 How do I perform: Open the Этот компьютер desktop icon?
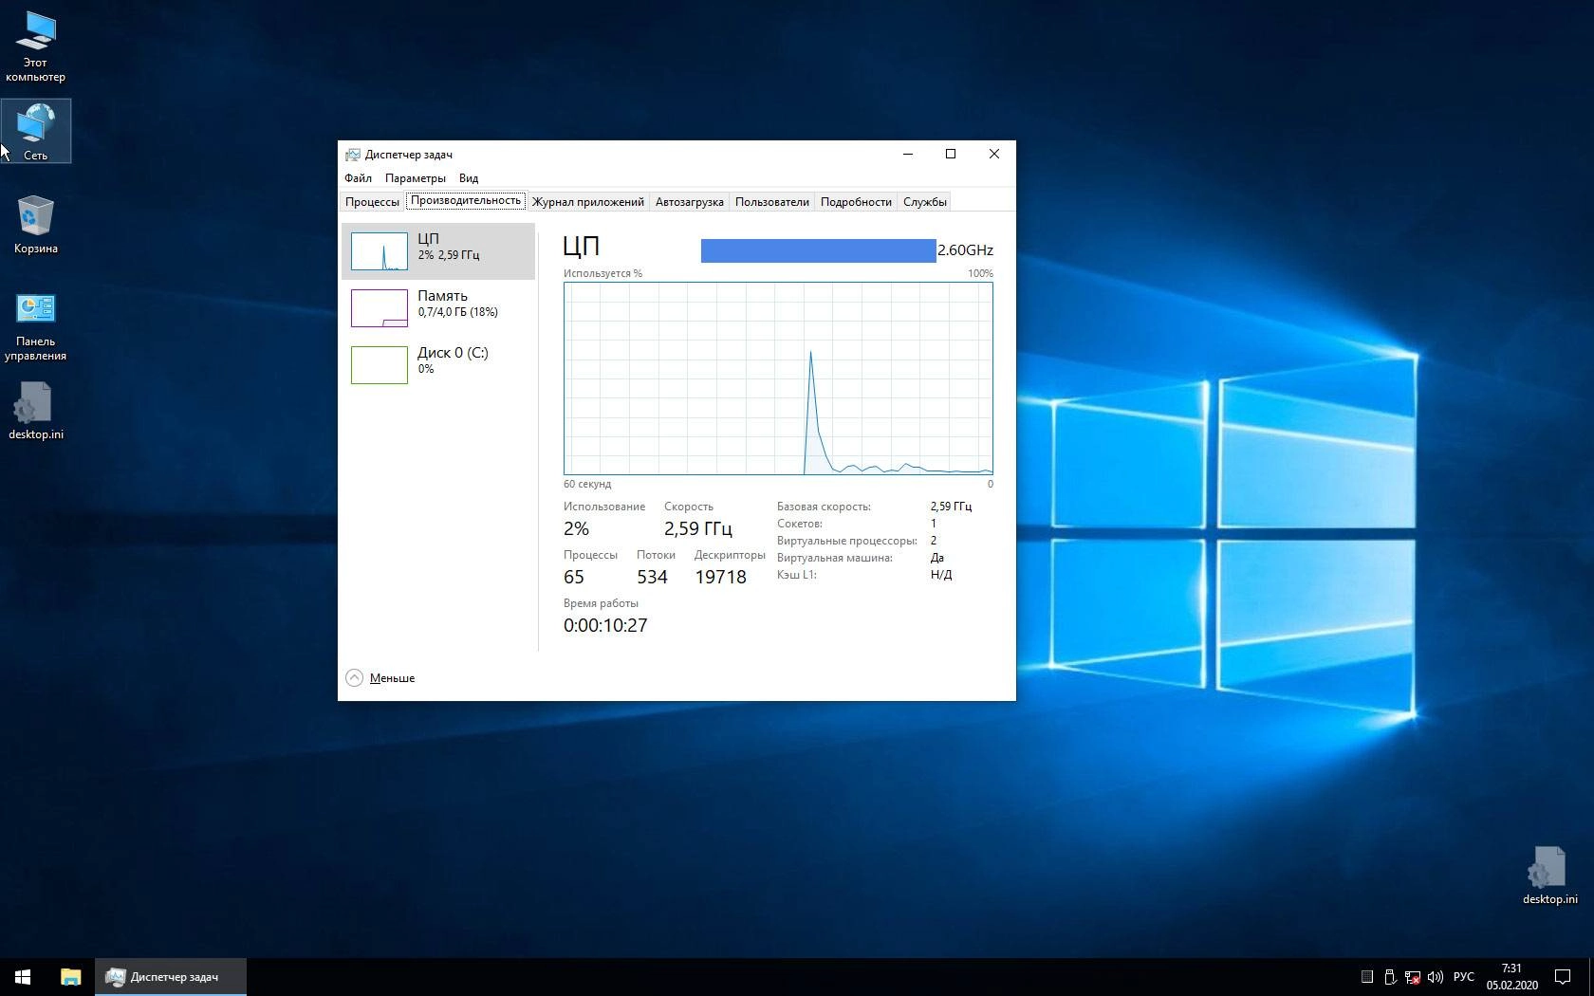coord(35,46)
